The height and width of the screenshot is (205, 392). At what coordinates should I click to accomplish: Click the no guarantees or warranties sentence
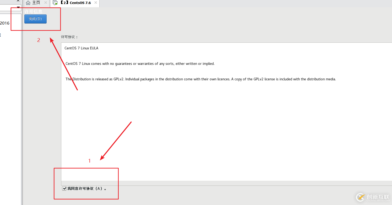(x=140, y=64)
